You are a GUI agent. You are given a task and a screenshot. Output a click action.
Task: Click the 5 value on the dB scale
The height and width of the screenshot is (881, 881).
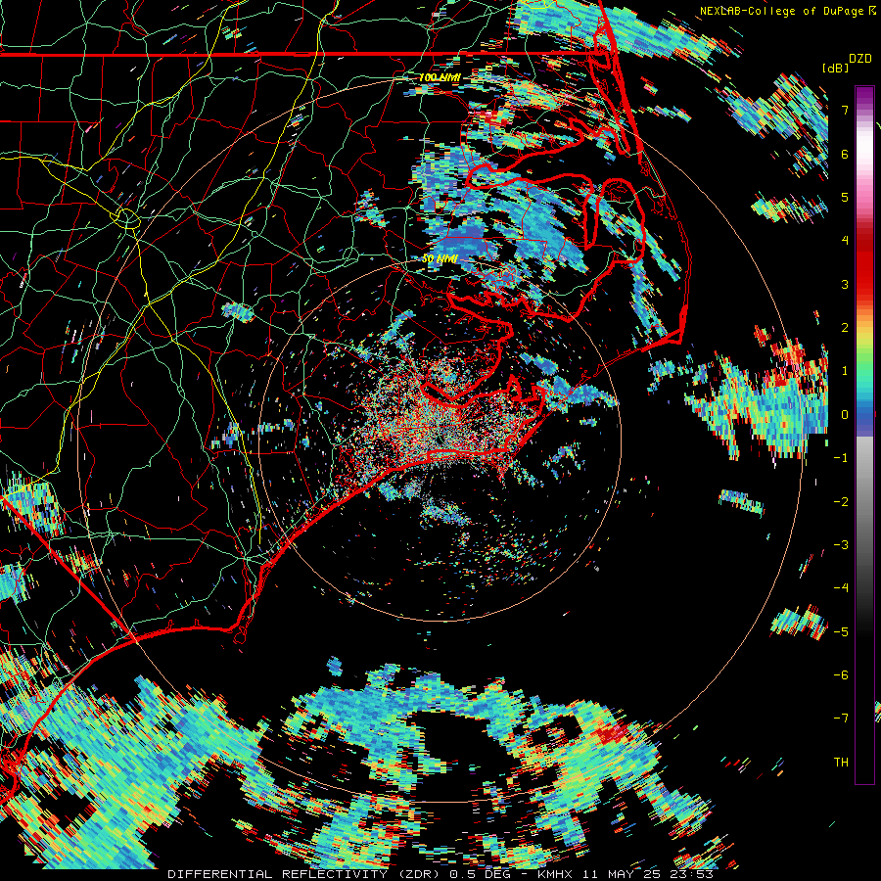point(845,197)
